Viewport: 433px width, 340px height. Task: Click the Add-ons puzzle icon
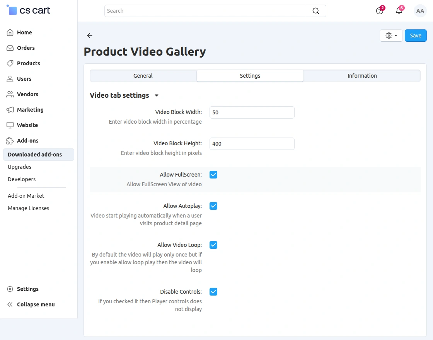click(10, 141)
